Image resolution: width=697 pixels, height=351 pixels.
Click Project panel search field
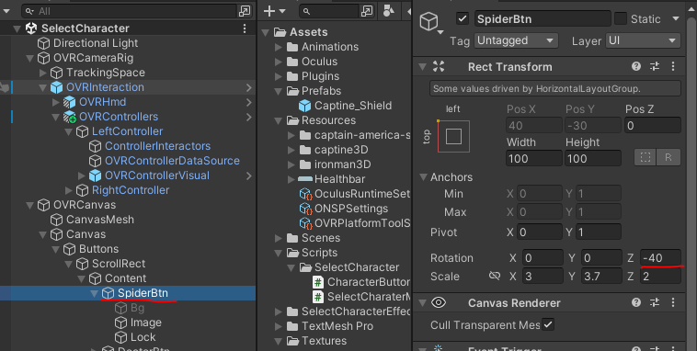coord(329,11)
